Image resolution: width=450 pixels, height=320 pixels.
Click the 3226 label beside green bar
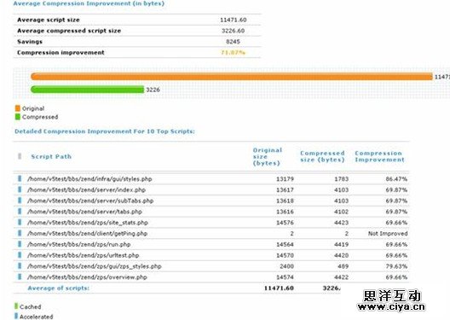pos(153,90)
